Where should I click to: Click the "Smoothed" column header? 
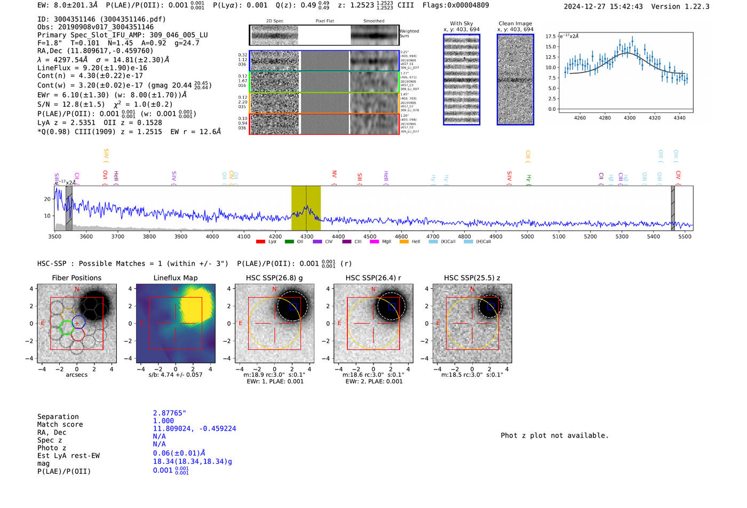374,21
